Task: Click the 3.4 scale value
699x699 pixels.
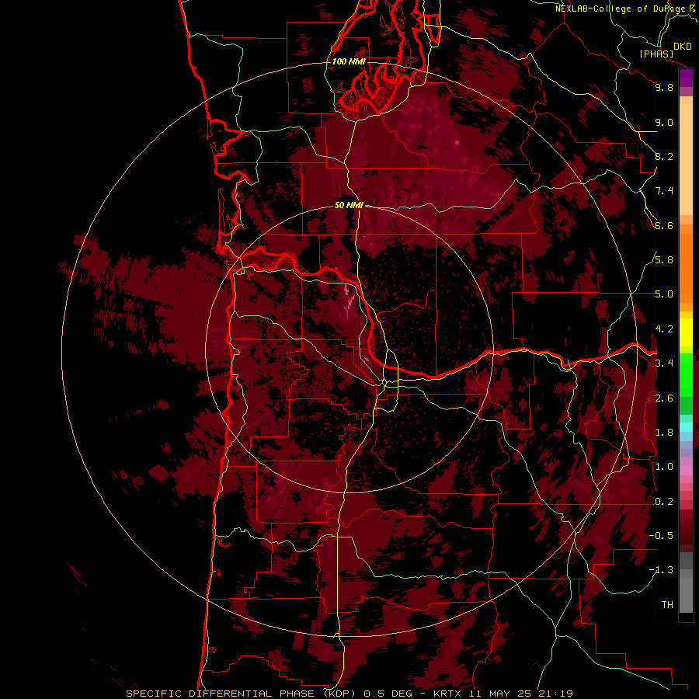Action: coord(664,363)
